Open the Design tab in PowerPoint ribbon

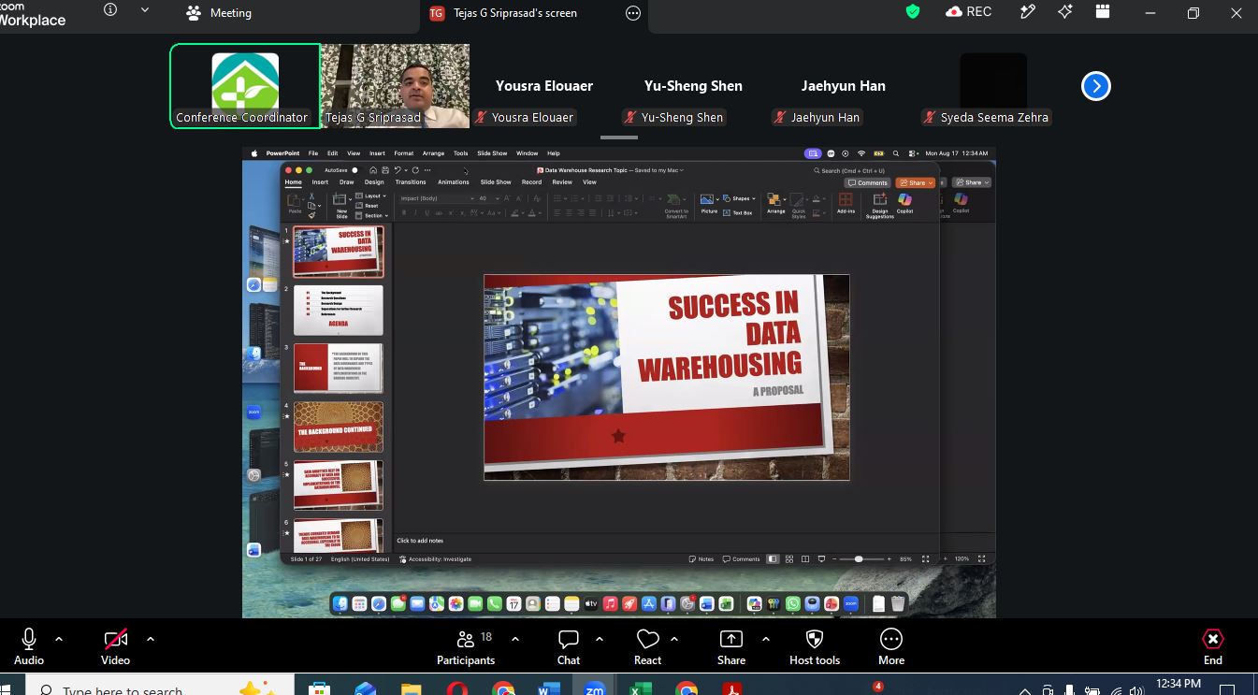pos(374,182)
